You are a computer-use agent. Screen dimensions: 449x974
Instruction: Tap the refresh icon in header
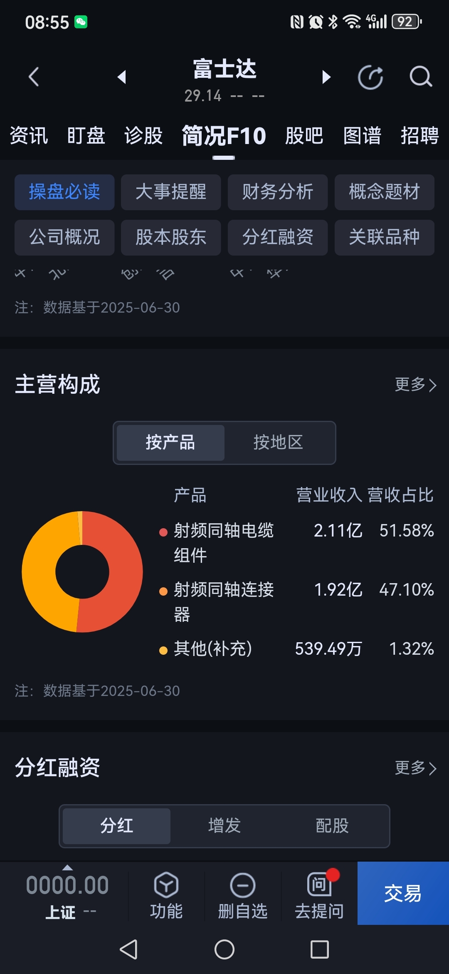coord(370,77)
